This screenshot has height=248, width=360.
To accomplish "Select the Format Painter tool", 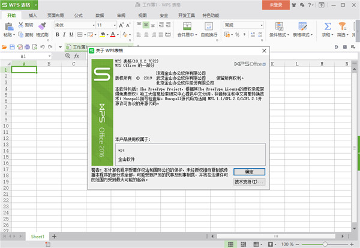I will click(x=42, y=28).
